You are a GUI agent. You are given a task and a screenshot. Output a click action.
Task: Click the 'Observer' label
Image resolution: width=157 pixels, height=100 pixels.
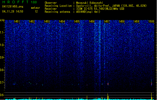51,3
